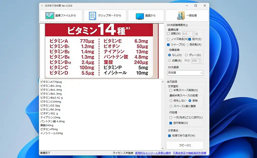The height and width of the screenshot is (158, 257).
Task: Open the 実用的なミニツール多数公開中 link
Action: pyautogui.click(x=153, y=153)
